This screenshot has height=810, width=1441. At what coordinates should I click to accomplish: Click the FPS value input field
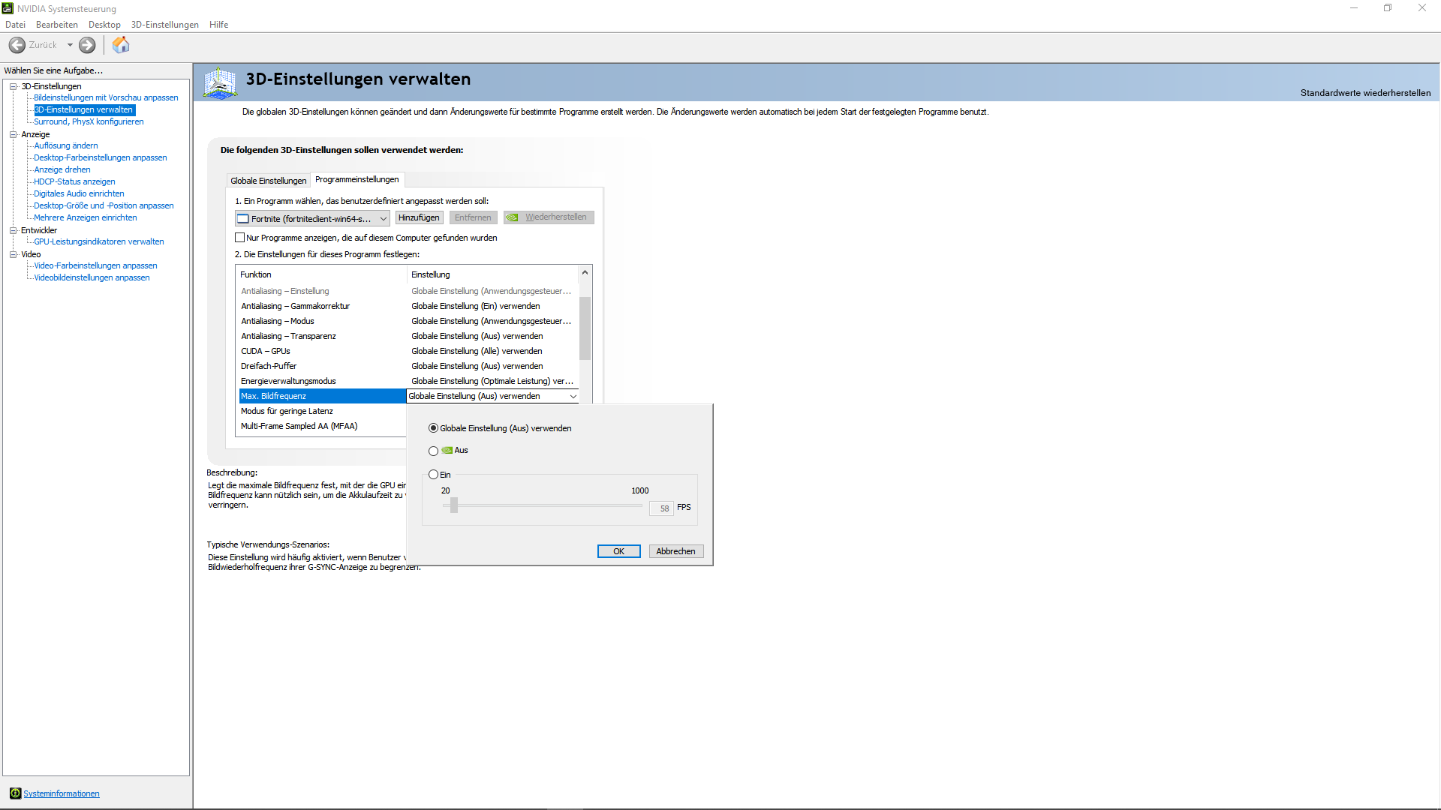tap(662, 508)
